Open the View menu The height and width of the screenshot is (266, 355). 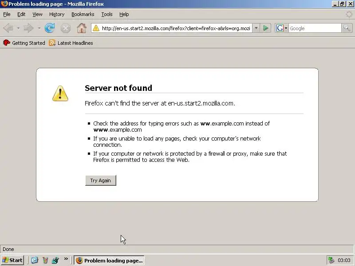click(37, 14)
